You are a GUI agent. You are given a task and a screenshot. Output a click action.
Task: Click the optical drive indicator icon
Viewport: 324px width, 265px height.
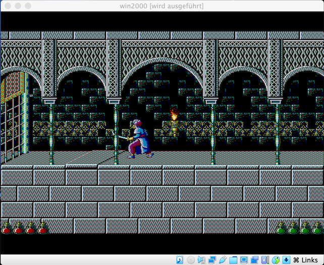point(191,260)
